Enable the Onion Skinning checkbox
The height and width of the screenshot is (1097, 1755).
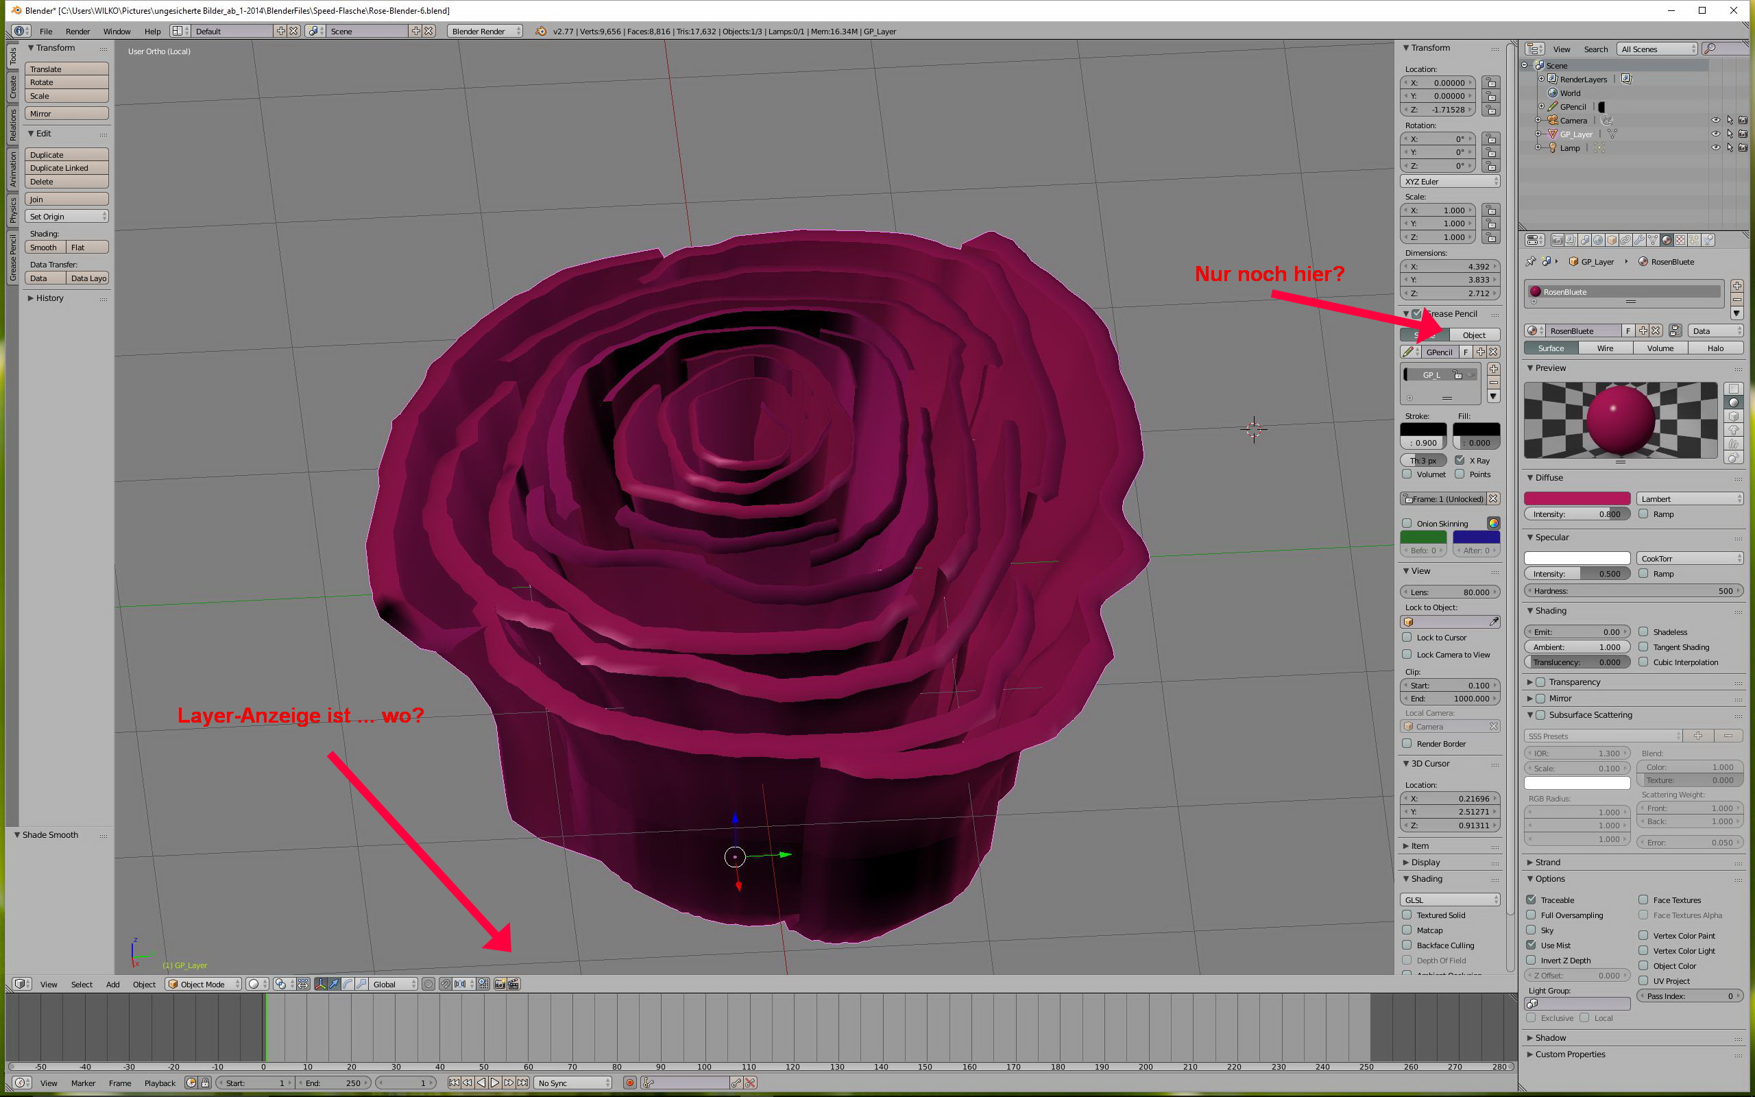(1407, 523)
